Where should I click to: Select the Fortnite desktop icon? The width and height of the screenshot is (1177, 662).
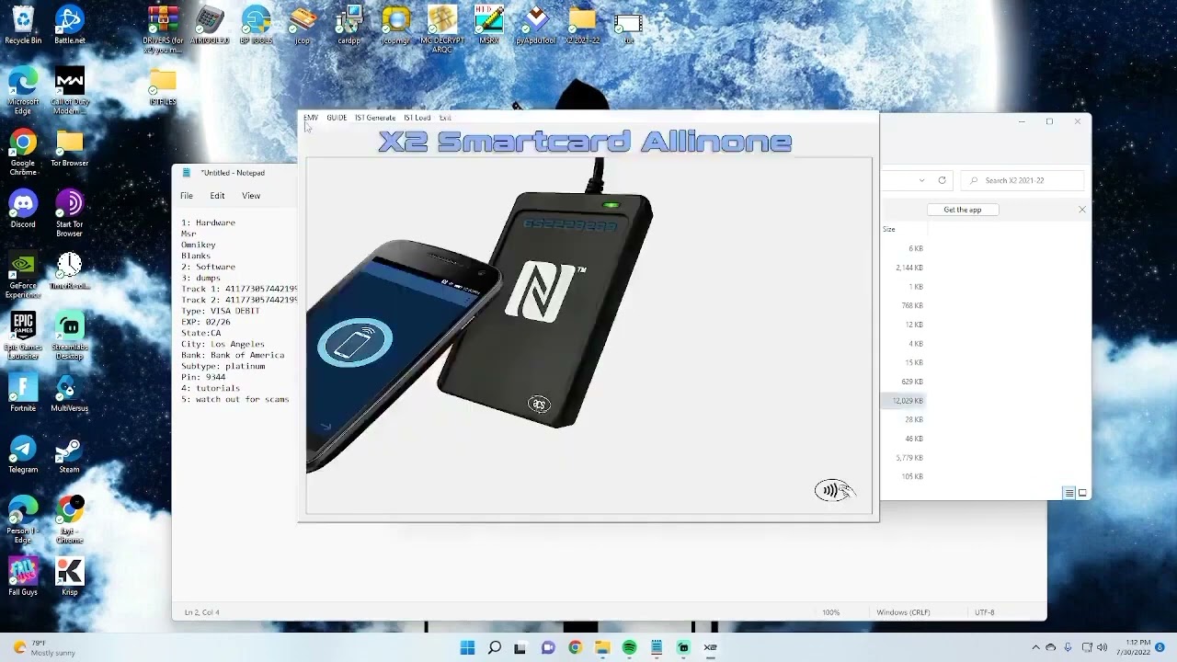pos(23,393)
